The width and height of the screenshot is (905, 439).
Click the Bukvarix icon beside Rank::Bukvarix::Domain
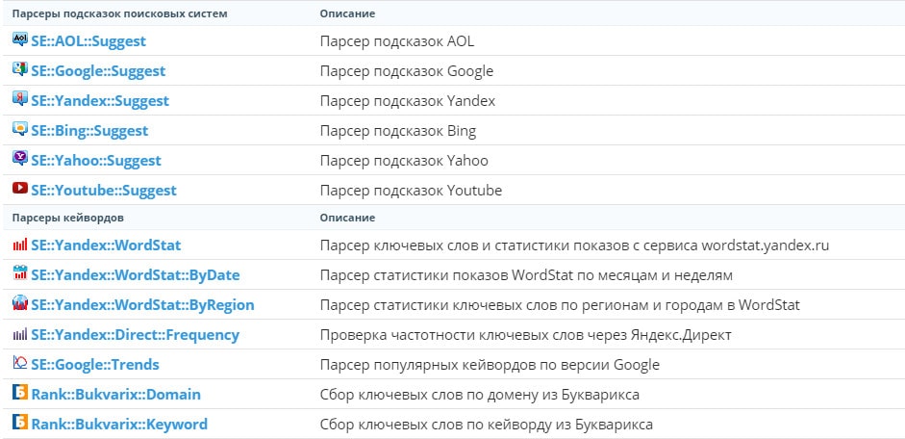tap(19, 394)
